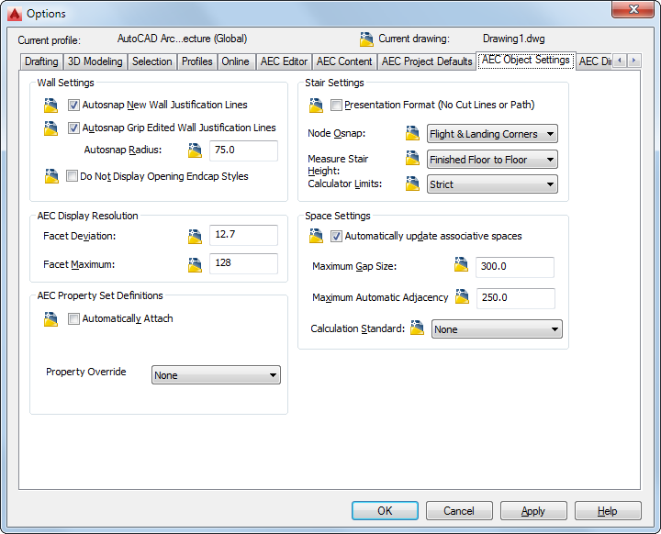Click drawing icon beside Automatically update associative spaces

click(x=316, y=236)
